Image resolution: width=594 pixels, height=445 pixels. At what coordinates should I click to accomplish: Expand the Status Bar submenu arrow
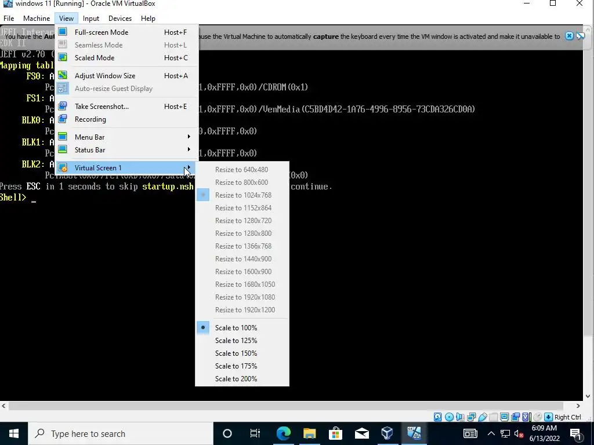tap(189, 149)
